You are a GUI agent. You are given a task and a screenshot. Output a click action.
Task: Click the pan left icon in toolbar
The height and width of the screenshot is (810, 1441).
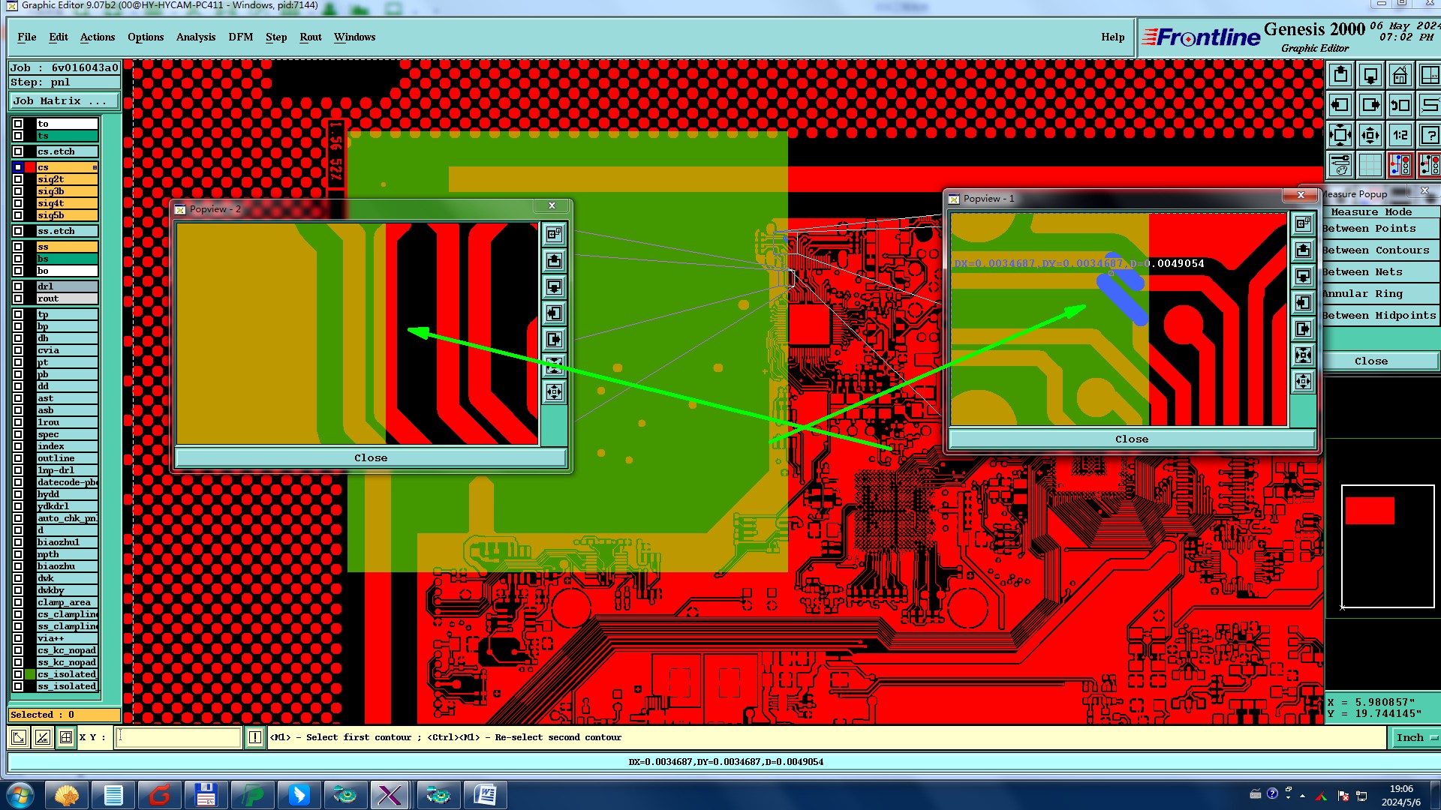tap(1340, 105)
